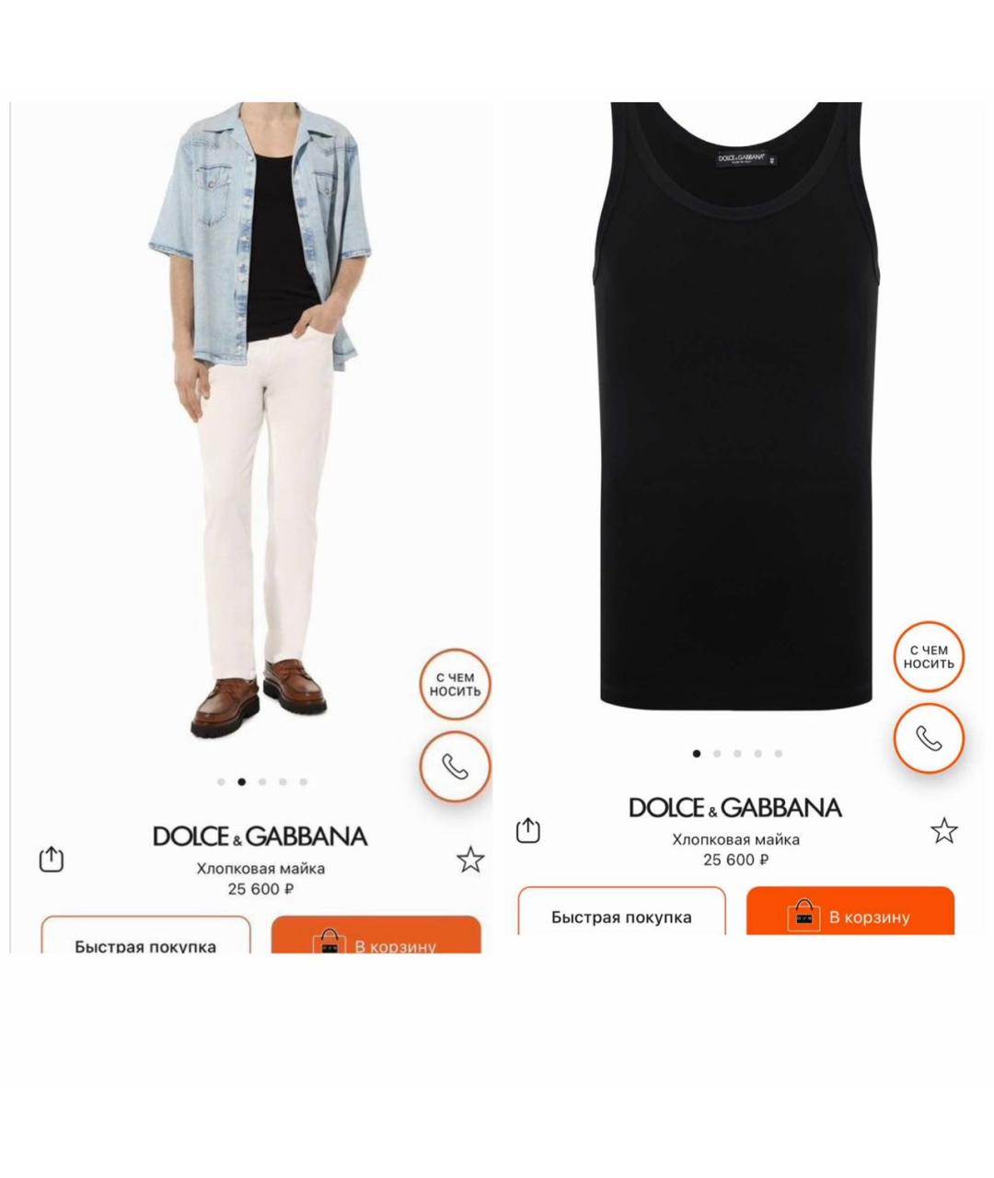Screen dimensions: 994x1178
Task: Select first carousel dot on left screen
Action: 221,782
